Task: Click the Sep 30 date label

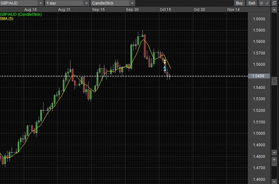Action: point(132,10)
